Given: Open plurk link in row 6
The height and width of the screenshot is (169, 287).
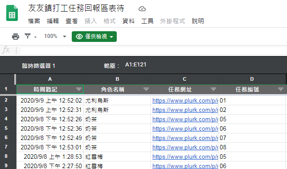Looking at the screenshot, I should click(185, 138).
